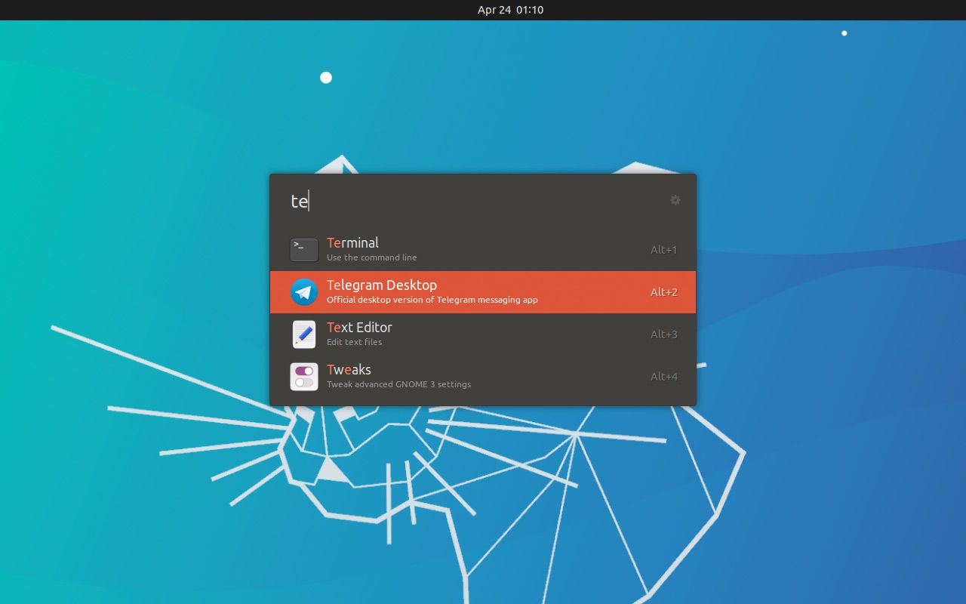Click "Tweak advanced GNOME 3 settings" text

tap(398, 384)
